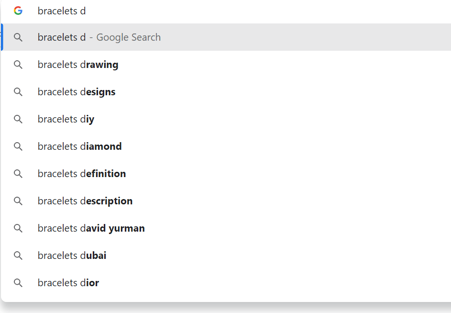Pick the 'bracelets designs' suggestion
The image size is (451, 313).
coord(226,92)
